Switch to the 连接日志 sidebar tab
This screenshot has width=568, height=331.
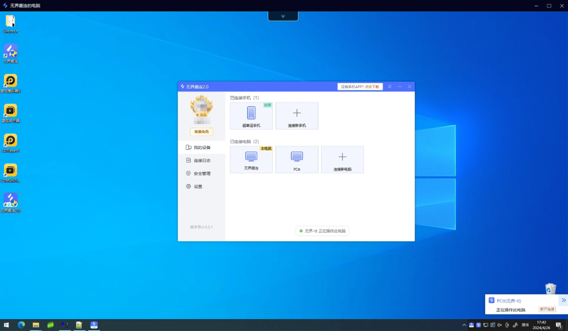point(202,161)
